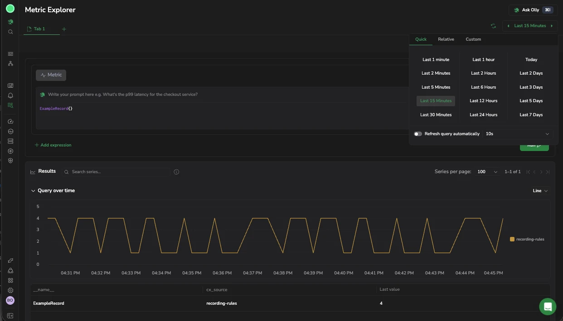Go to last results page
This screenshot has height=321, width=563.
pyautogui.click(x=548, y=172)
